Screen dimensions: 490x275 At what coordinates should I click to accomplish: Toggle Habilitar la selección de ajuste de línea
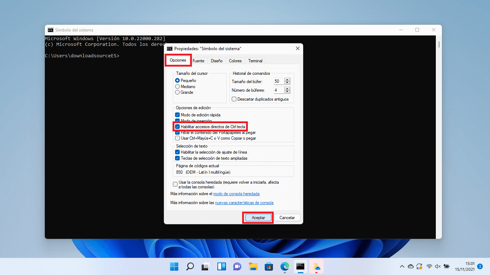point(177,152)
